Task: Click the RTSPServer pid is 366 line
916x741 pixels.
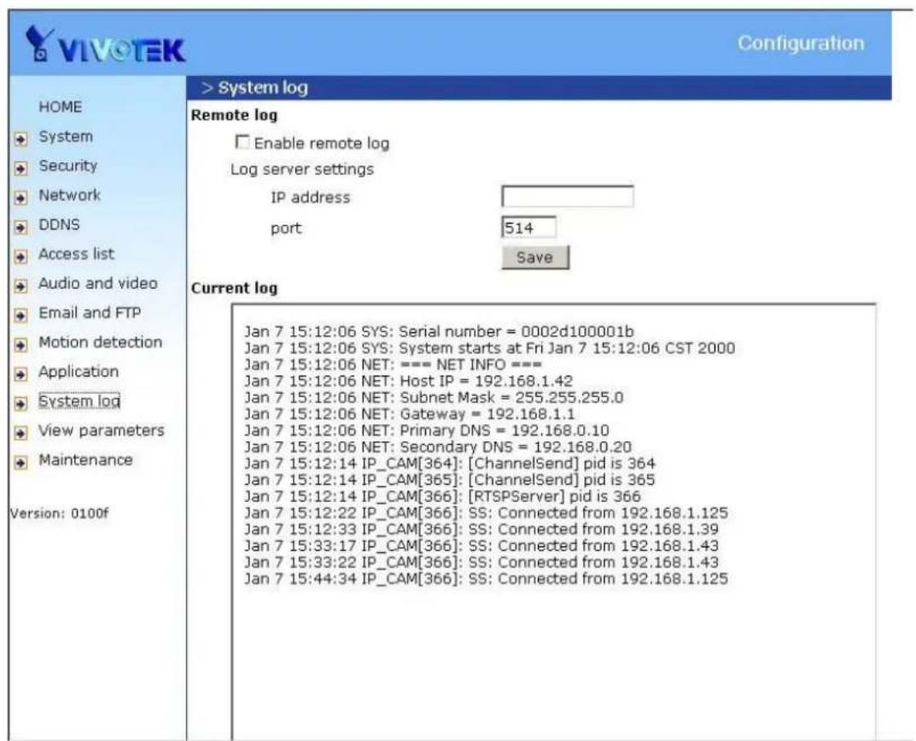Action: point(442,496)
